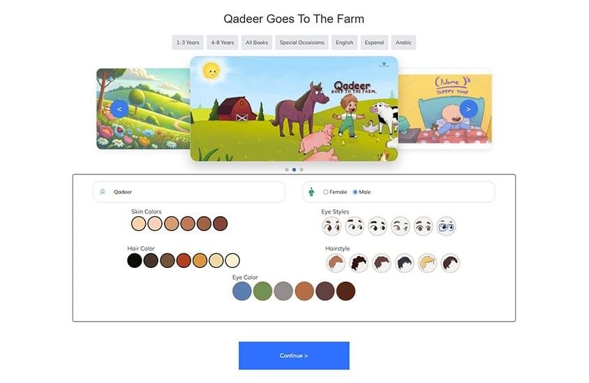The width and height of the screenshot is (589, 383).
Task: Pick the third eye style with thick brows
Action: (x=377, y=227)
